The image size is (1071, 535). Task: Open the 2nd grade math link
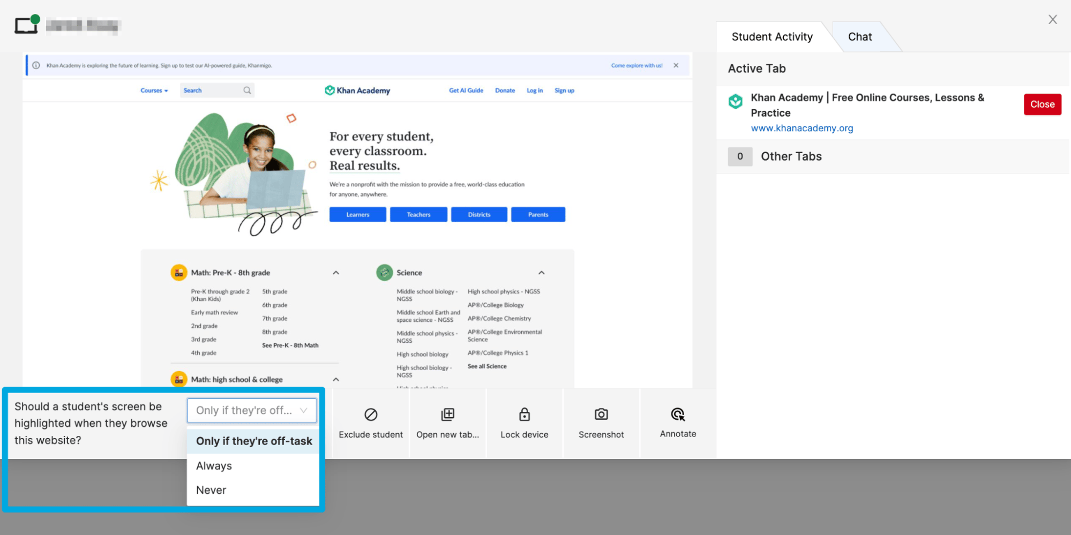click(204, 326)
